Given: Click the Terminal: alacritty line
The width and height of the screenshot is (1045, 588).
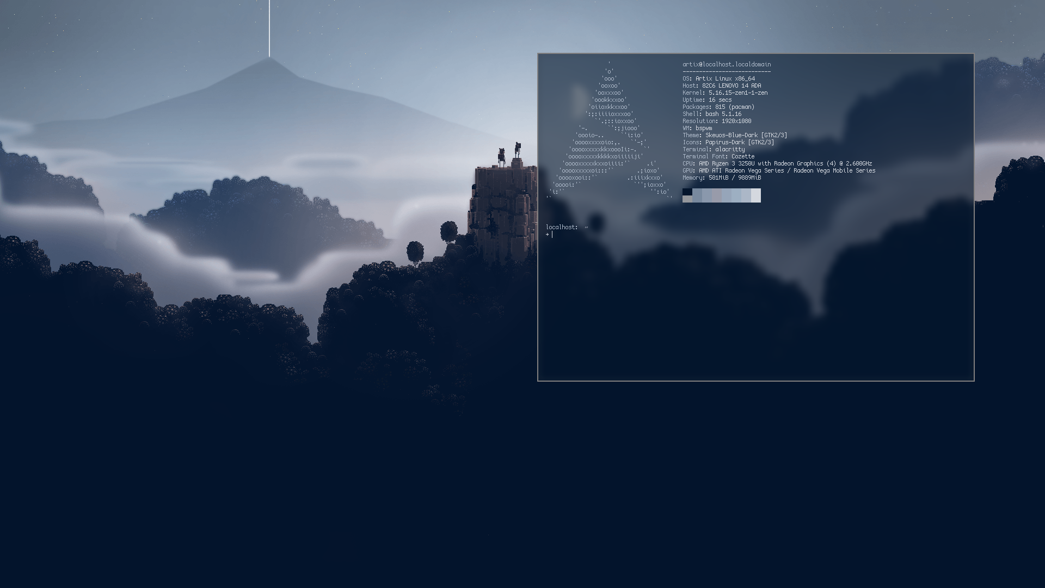Looking at the screenshot, I should pos(714,149).
